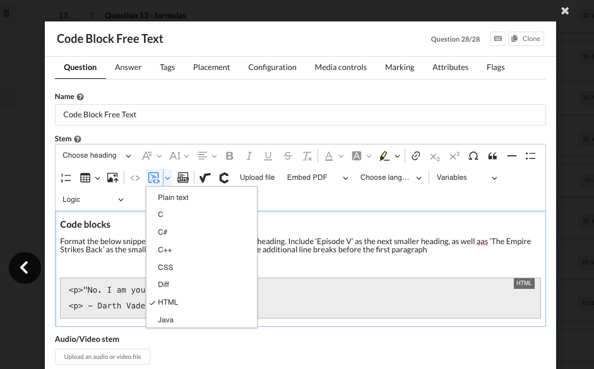594x369 pixels.
Task: Click the underline icon
Action: point(268,156)
